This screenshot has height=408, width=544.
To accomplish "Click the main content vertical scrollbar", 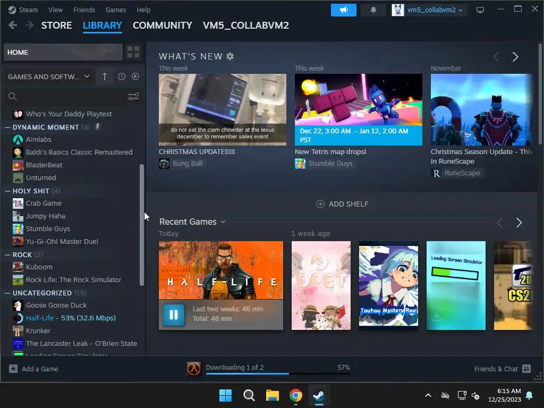I will [540, 93].
